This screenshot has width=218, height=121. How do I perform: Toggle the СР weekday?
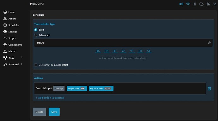click(123, 51)
